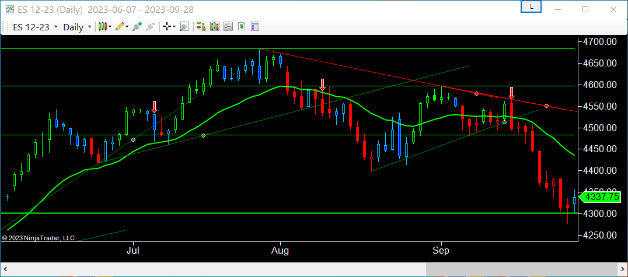Viewport: 628px width, 277px height.
Task: Open the chart Properties icon
Action: click(x=255, y=27)
